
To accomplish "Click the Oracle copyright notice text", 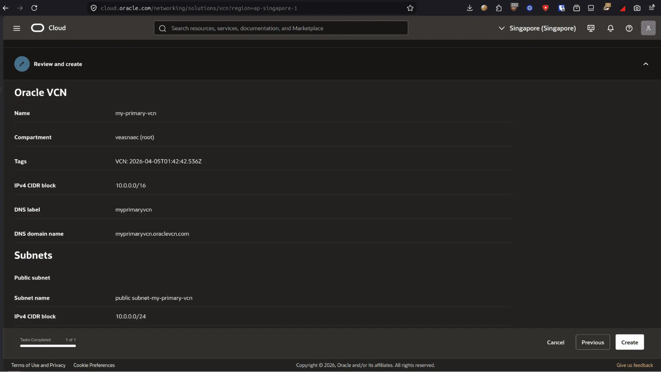I will click(365, 365).
